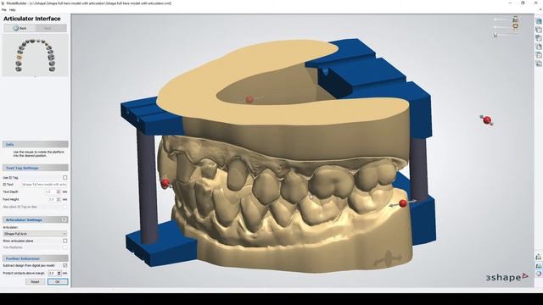The width and height of the screenshot is (543, 305).
Task: Click the red control point inside upper base
Action: click(x=249, y=100)
